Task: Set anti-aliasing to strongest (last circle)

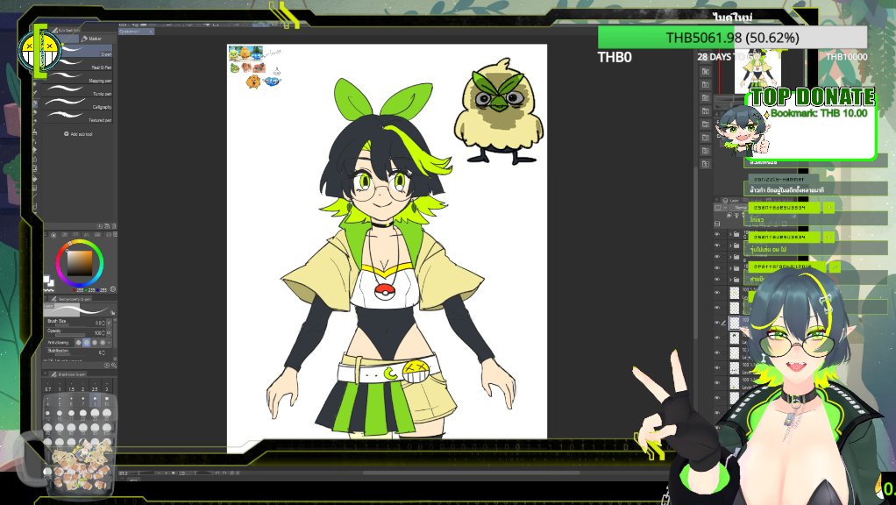Action: coord(103,342)
